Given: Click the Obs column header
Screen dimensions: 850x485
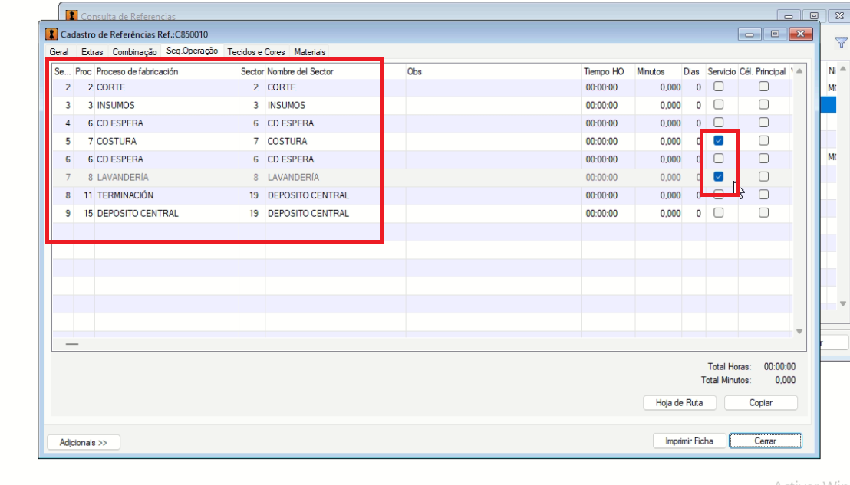Looking at the screenshot, I should click(493, 71).
